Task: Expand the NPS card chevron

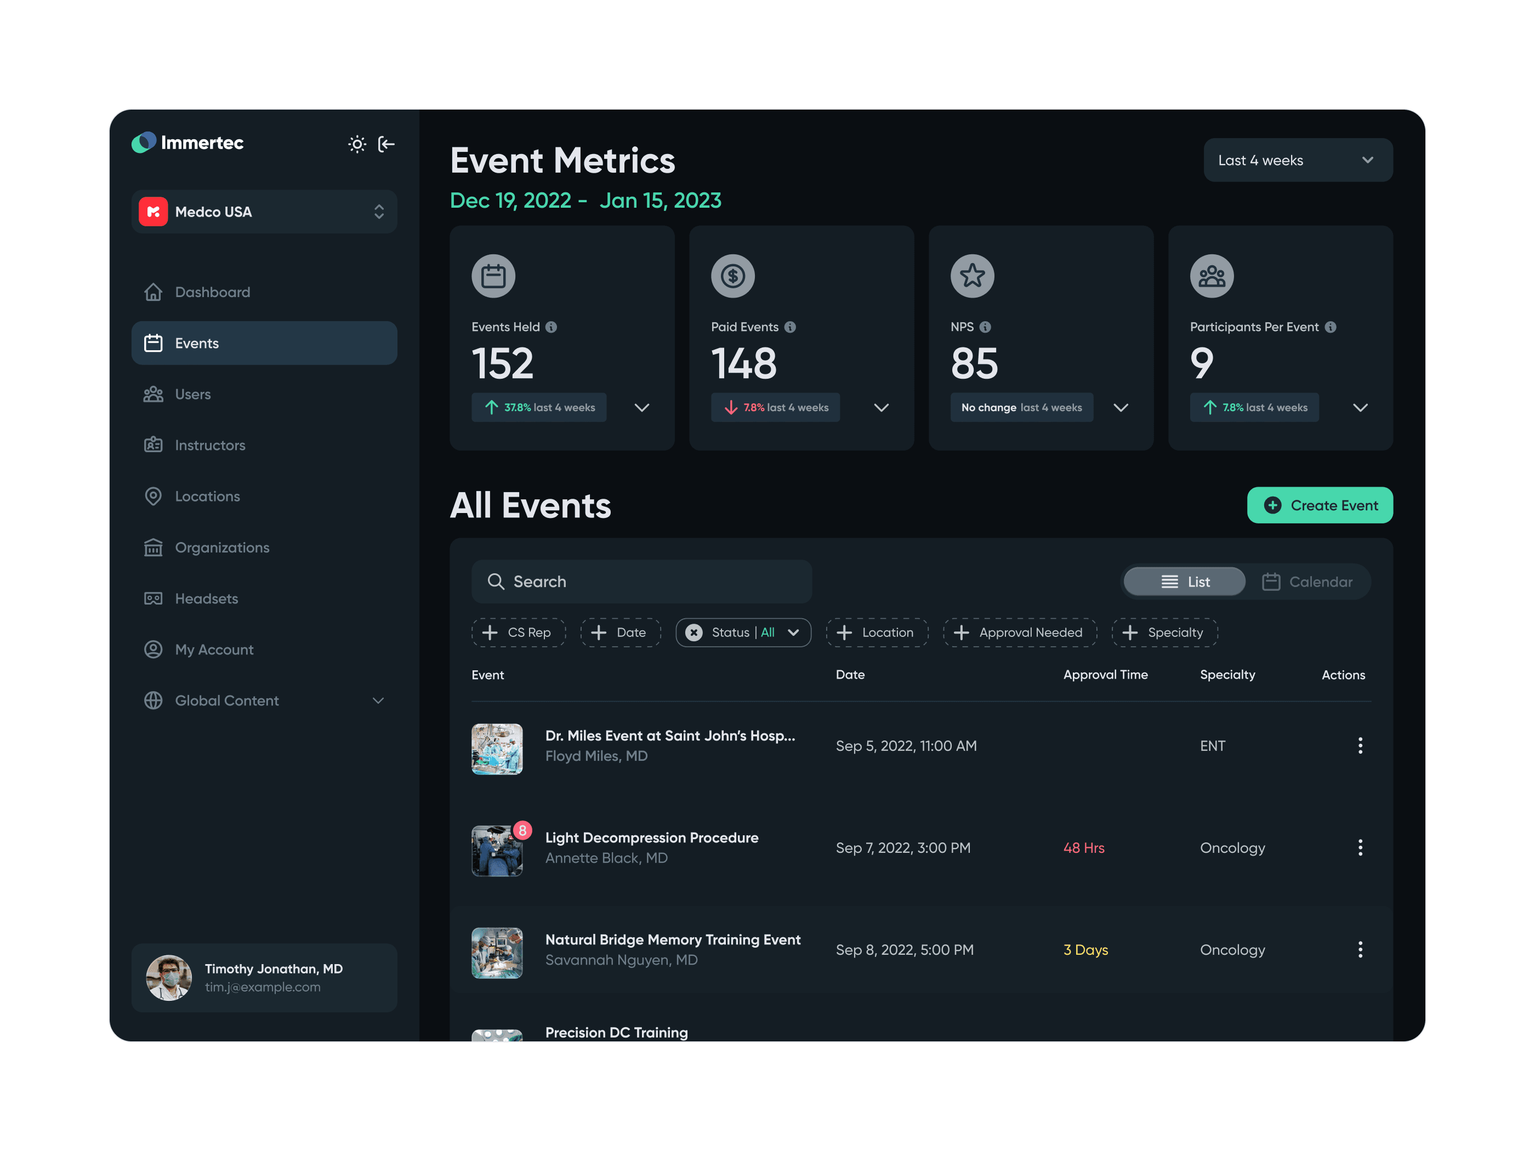Action: (1121, 407)
